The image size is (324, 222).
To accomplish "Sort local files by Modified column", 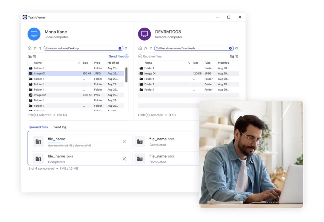I will [x=113, y=63].
